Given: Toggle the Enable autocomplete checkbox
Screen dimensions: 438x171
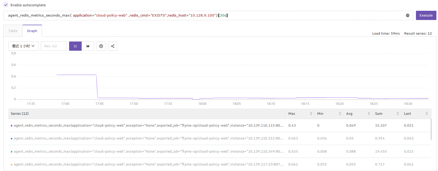Looking at the screenshot, I should (x=6, y=5).
